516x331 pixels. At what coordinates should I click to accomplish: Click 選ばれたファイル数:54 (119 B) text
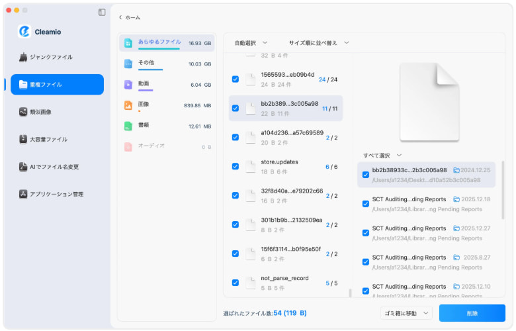[x=265, y=313]
